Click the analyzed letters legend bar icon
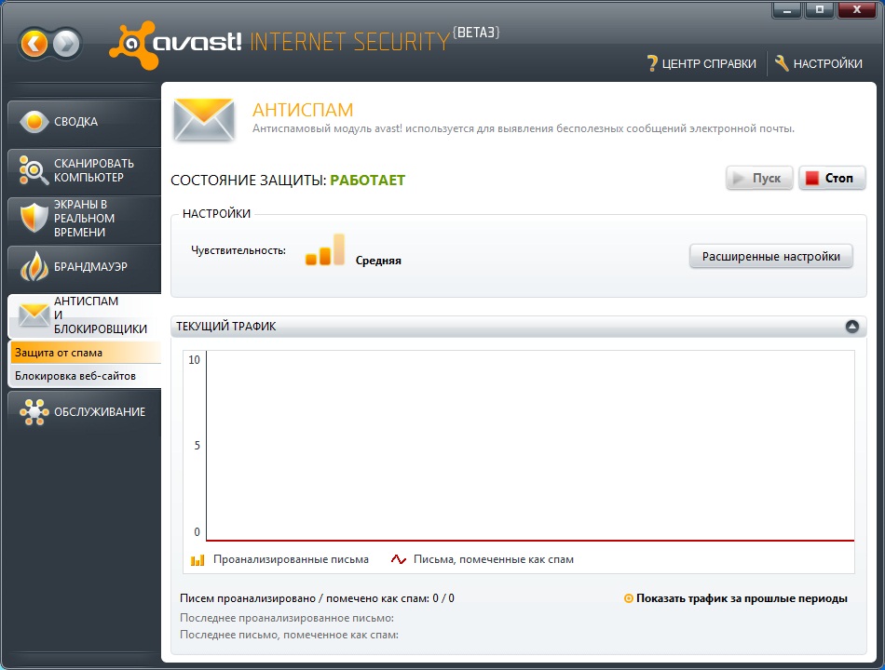The width and height of the screenshot is (885, 670). click(197, 560)
